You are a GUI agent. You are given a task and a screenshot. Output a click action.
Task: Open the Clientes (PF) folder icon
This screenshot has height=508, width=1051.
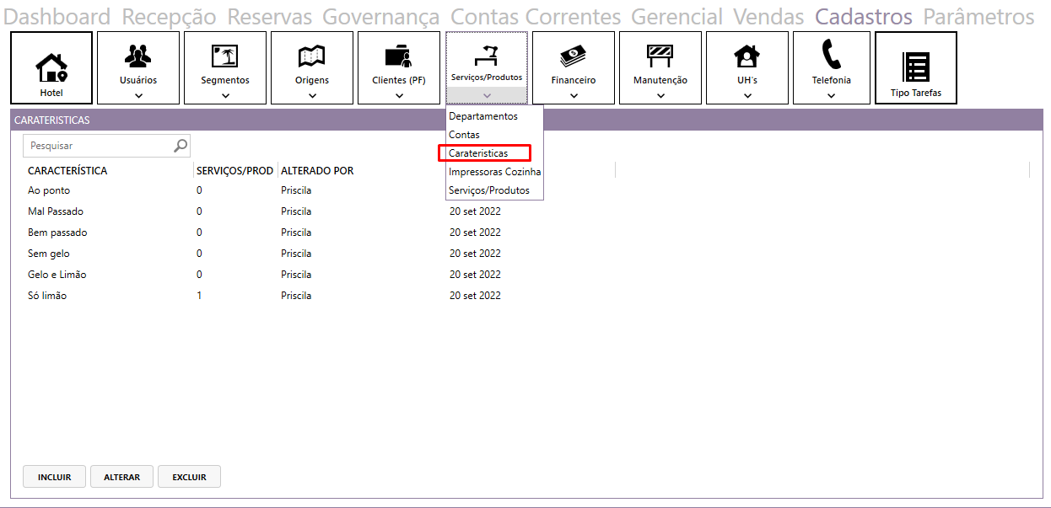398,56
